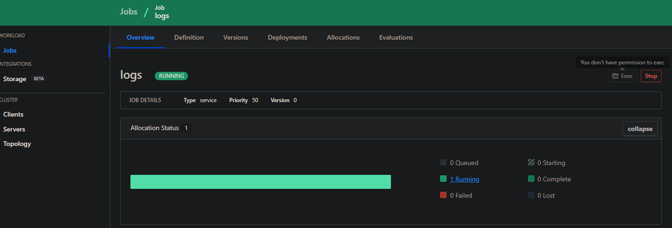Click the terminal icon on Exec button
Screen dimensions: 672x228
(x=615, y=76)
